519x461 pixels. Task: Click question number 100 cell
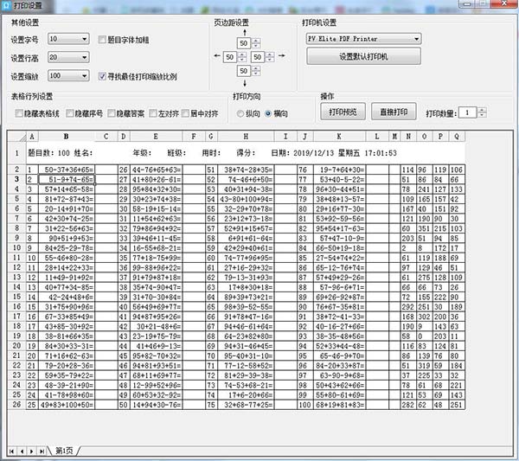click(304, 405)
